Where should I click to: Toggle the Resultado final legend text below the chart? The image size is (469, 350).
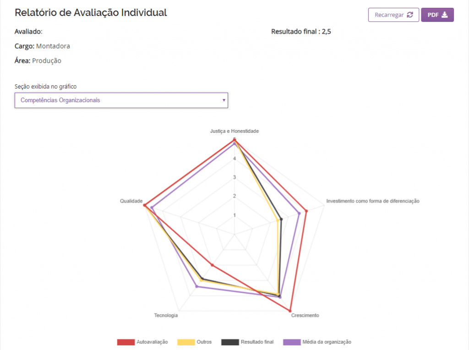tap(257, 342)
